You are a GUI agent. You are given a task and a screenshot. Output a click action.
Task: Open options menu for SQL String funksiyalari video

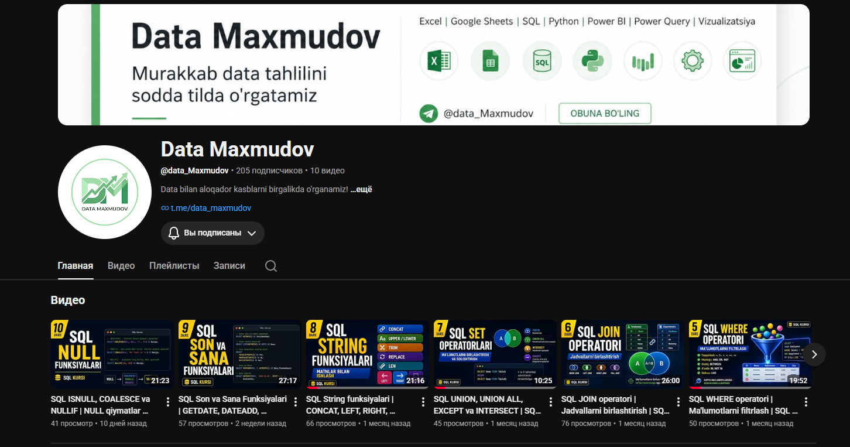423,402
